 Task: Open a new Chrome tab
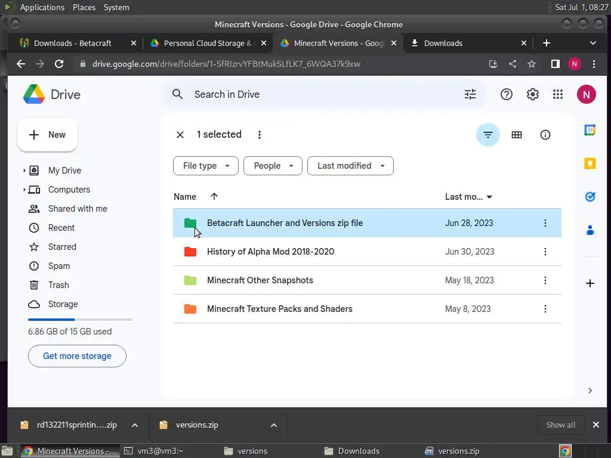pyautogui.click(x=546, y=43)
